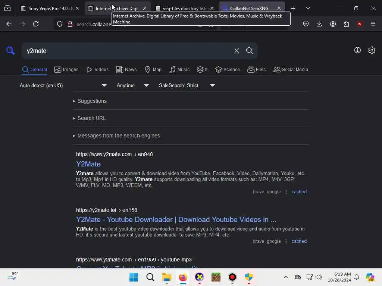Screen dimensions: 382x286
Task: Select the Social Media search category
Action: tap(290, 70)
